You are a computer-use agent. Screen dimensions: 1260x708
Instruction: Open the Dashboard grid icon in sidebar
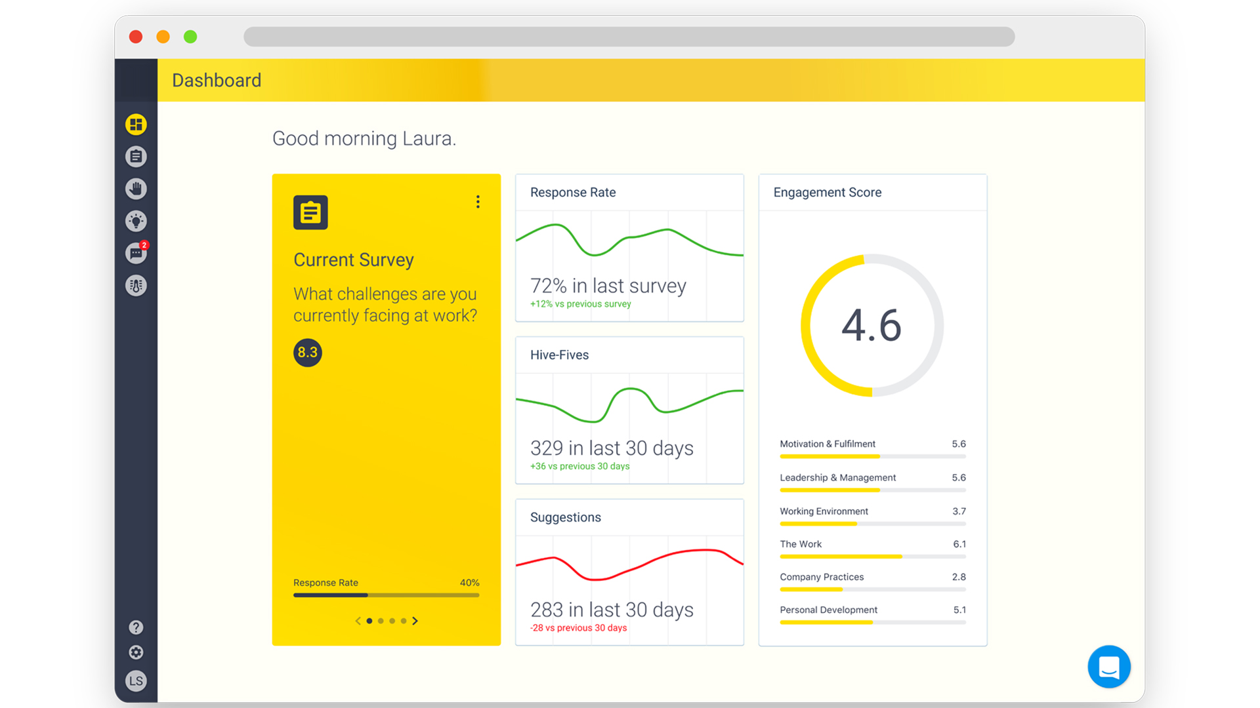coord(136,125)
